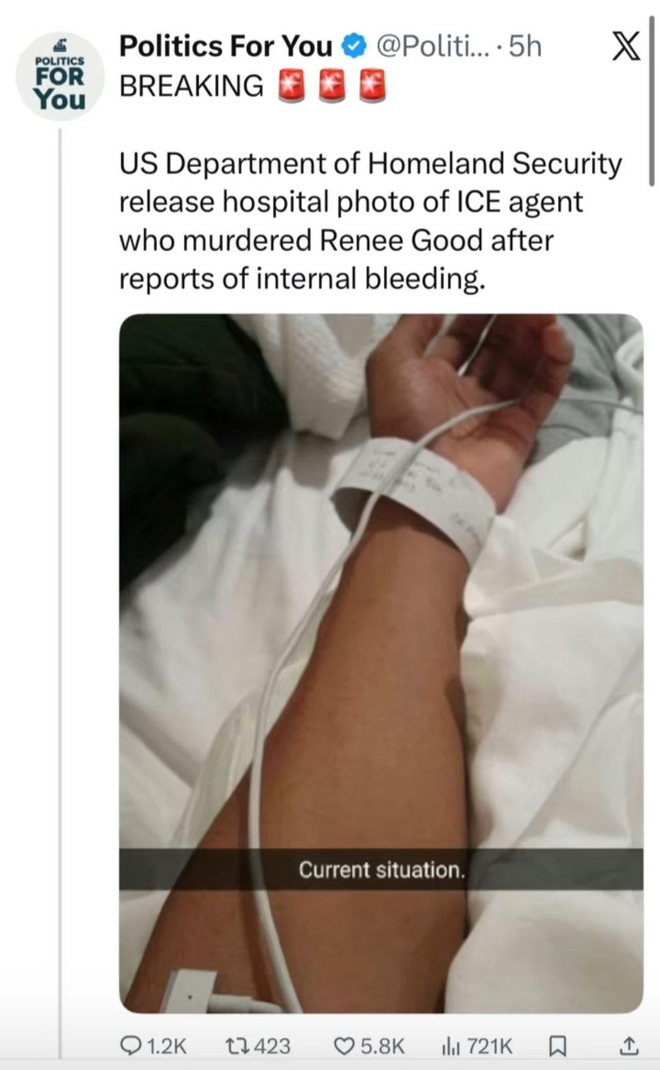Open the @Politi... handle link
The image size is (660, 1070).
click(x=433, y=46)
